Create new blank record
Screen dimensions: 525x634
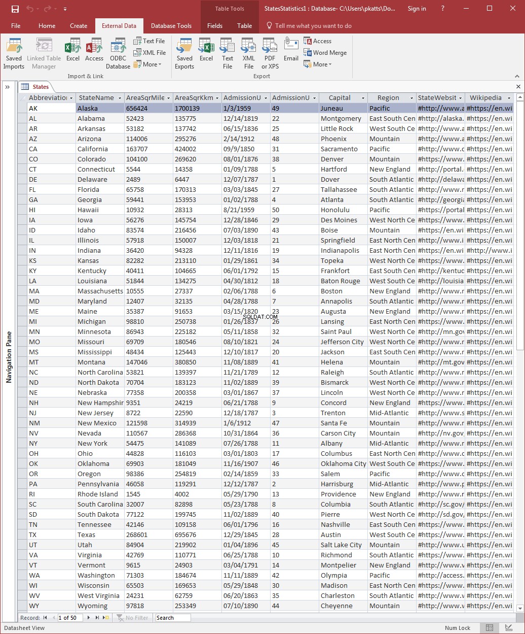106,618
